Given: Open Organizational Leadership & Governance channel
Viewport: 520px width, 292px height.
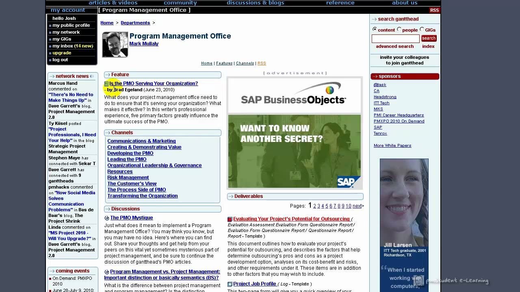Looking at the screenshot, I should click(x=154, y=165).
